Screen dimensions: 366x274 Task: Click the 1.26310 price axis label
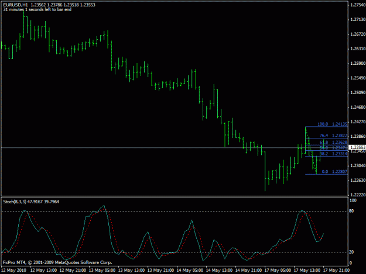[358, 48]
